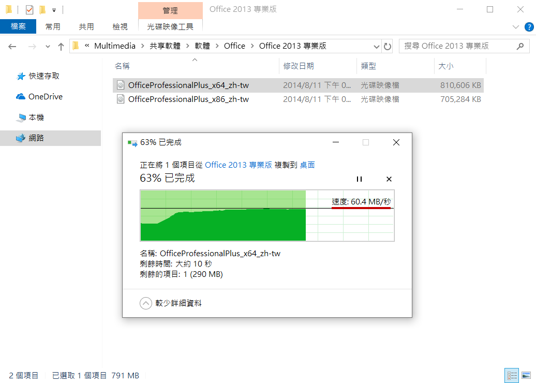The width and height of the screenshot is (536, 383).
Task: Open the 光碟映像工具 ribbon tab
Action: pos(170,26)
